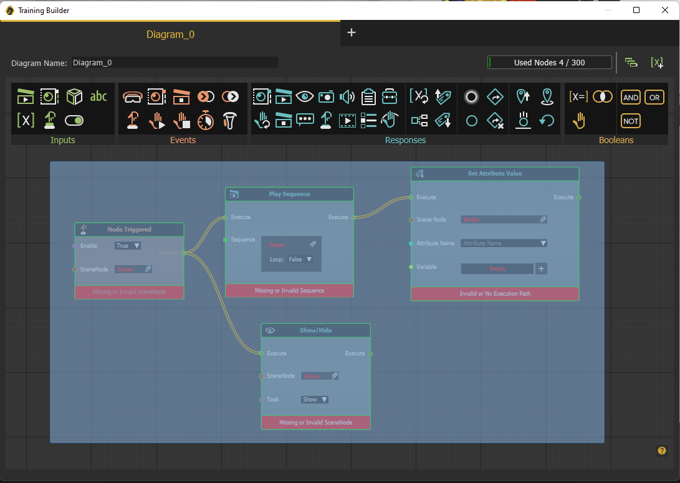Choose the hierarchy tree response icon

click(419, 120)
